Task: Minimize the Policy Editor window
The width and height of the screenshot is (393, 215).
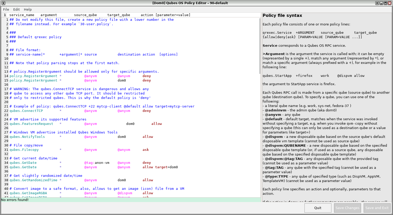Action: (x=381, y=3)
